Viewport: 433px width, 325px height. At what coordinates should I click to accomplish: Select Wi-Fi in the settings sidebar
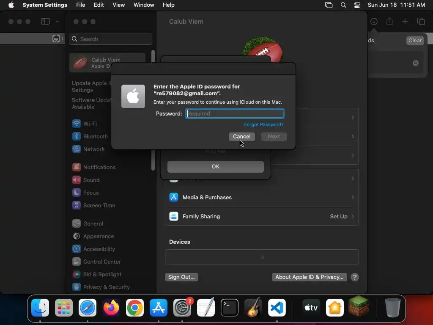pos(90,124)
